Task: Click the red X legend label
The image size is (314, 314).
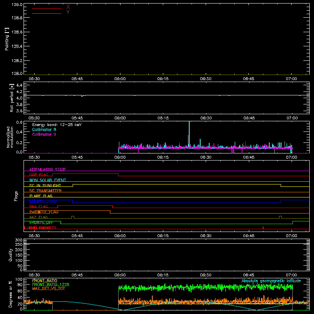Action: pos(68,7)
